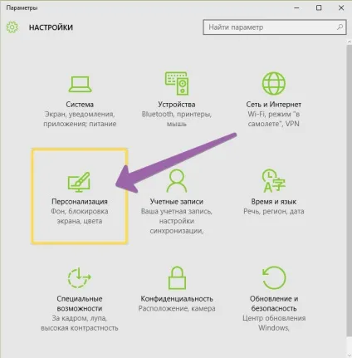Click 'Ваша учетная запись, настройки синхронизации' description
Viewport: 352px width, 358px height.
(x=177, y=221)
